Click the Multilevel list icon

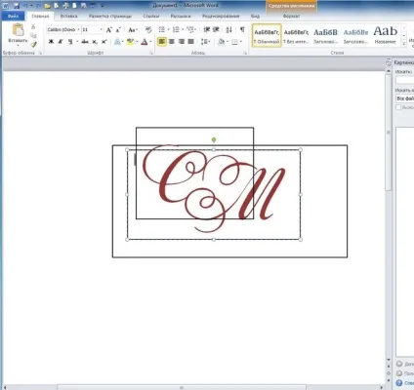pos(191,30)
